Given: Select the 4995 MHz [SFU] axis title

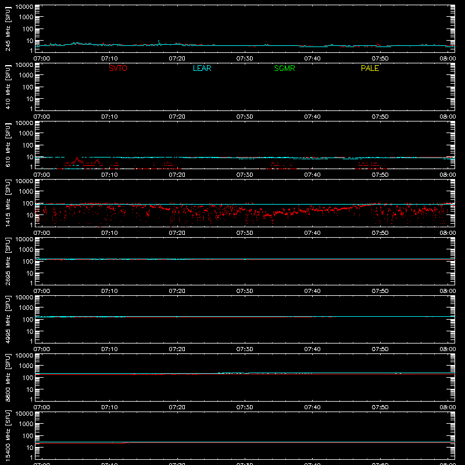Looking at the screenshot, I should [x=8, y=319].
